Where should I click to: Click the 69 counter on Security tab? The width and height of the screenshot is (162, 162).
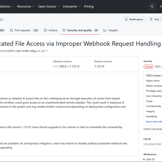tap(96, 30)
